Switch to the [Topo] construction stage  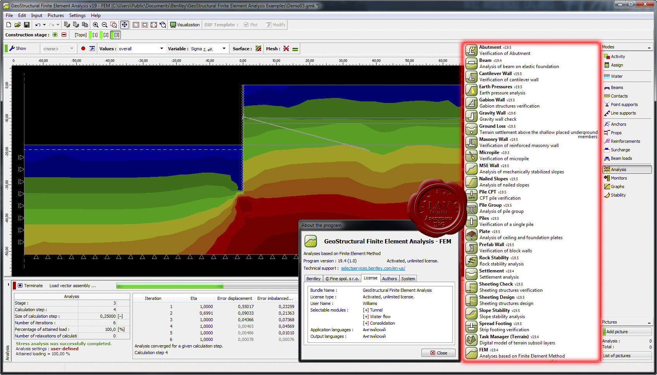(x=81, y=35)
